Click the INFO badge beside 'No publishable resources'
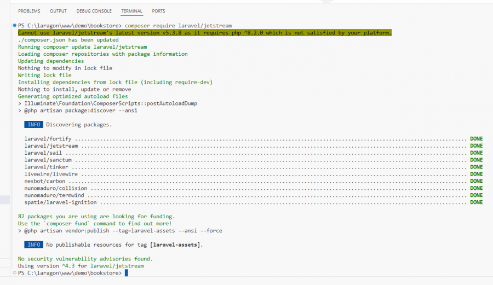 point(33,245)
